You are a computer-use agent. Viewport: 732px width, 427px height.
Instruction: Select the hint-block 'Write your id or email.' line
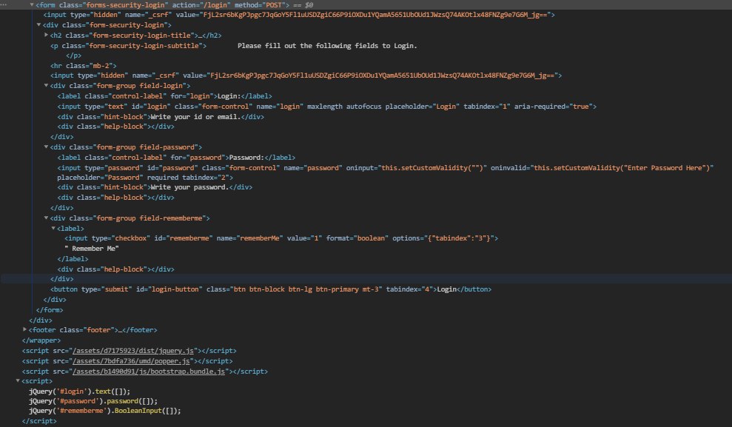click(161, 117)
